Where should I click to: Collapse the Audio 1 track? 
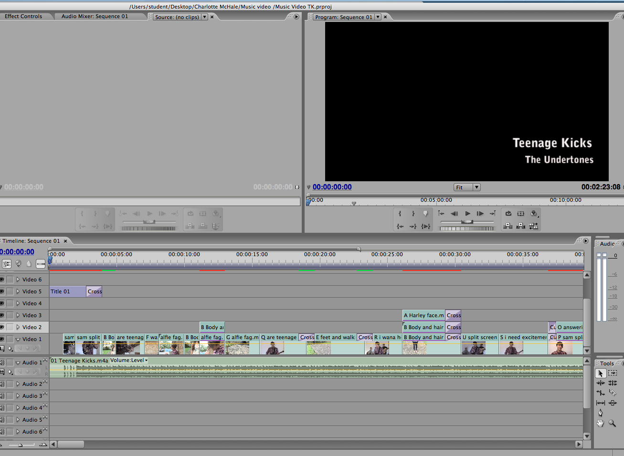click(18, 363)
